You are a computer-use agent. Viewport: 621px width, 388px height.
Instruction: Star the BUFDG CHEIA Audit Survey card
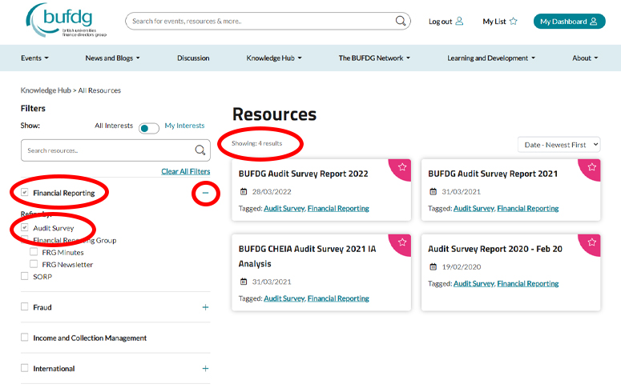[x=402, y=242]
